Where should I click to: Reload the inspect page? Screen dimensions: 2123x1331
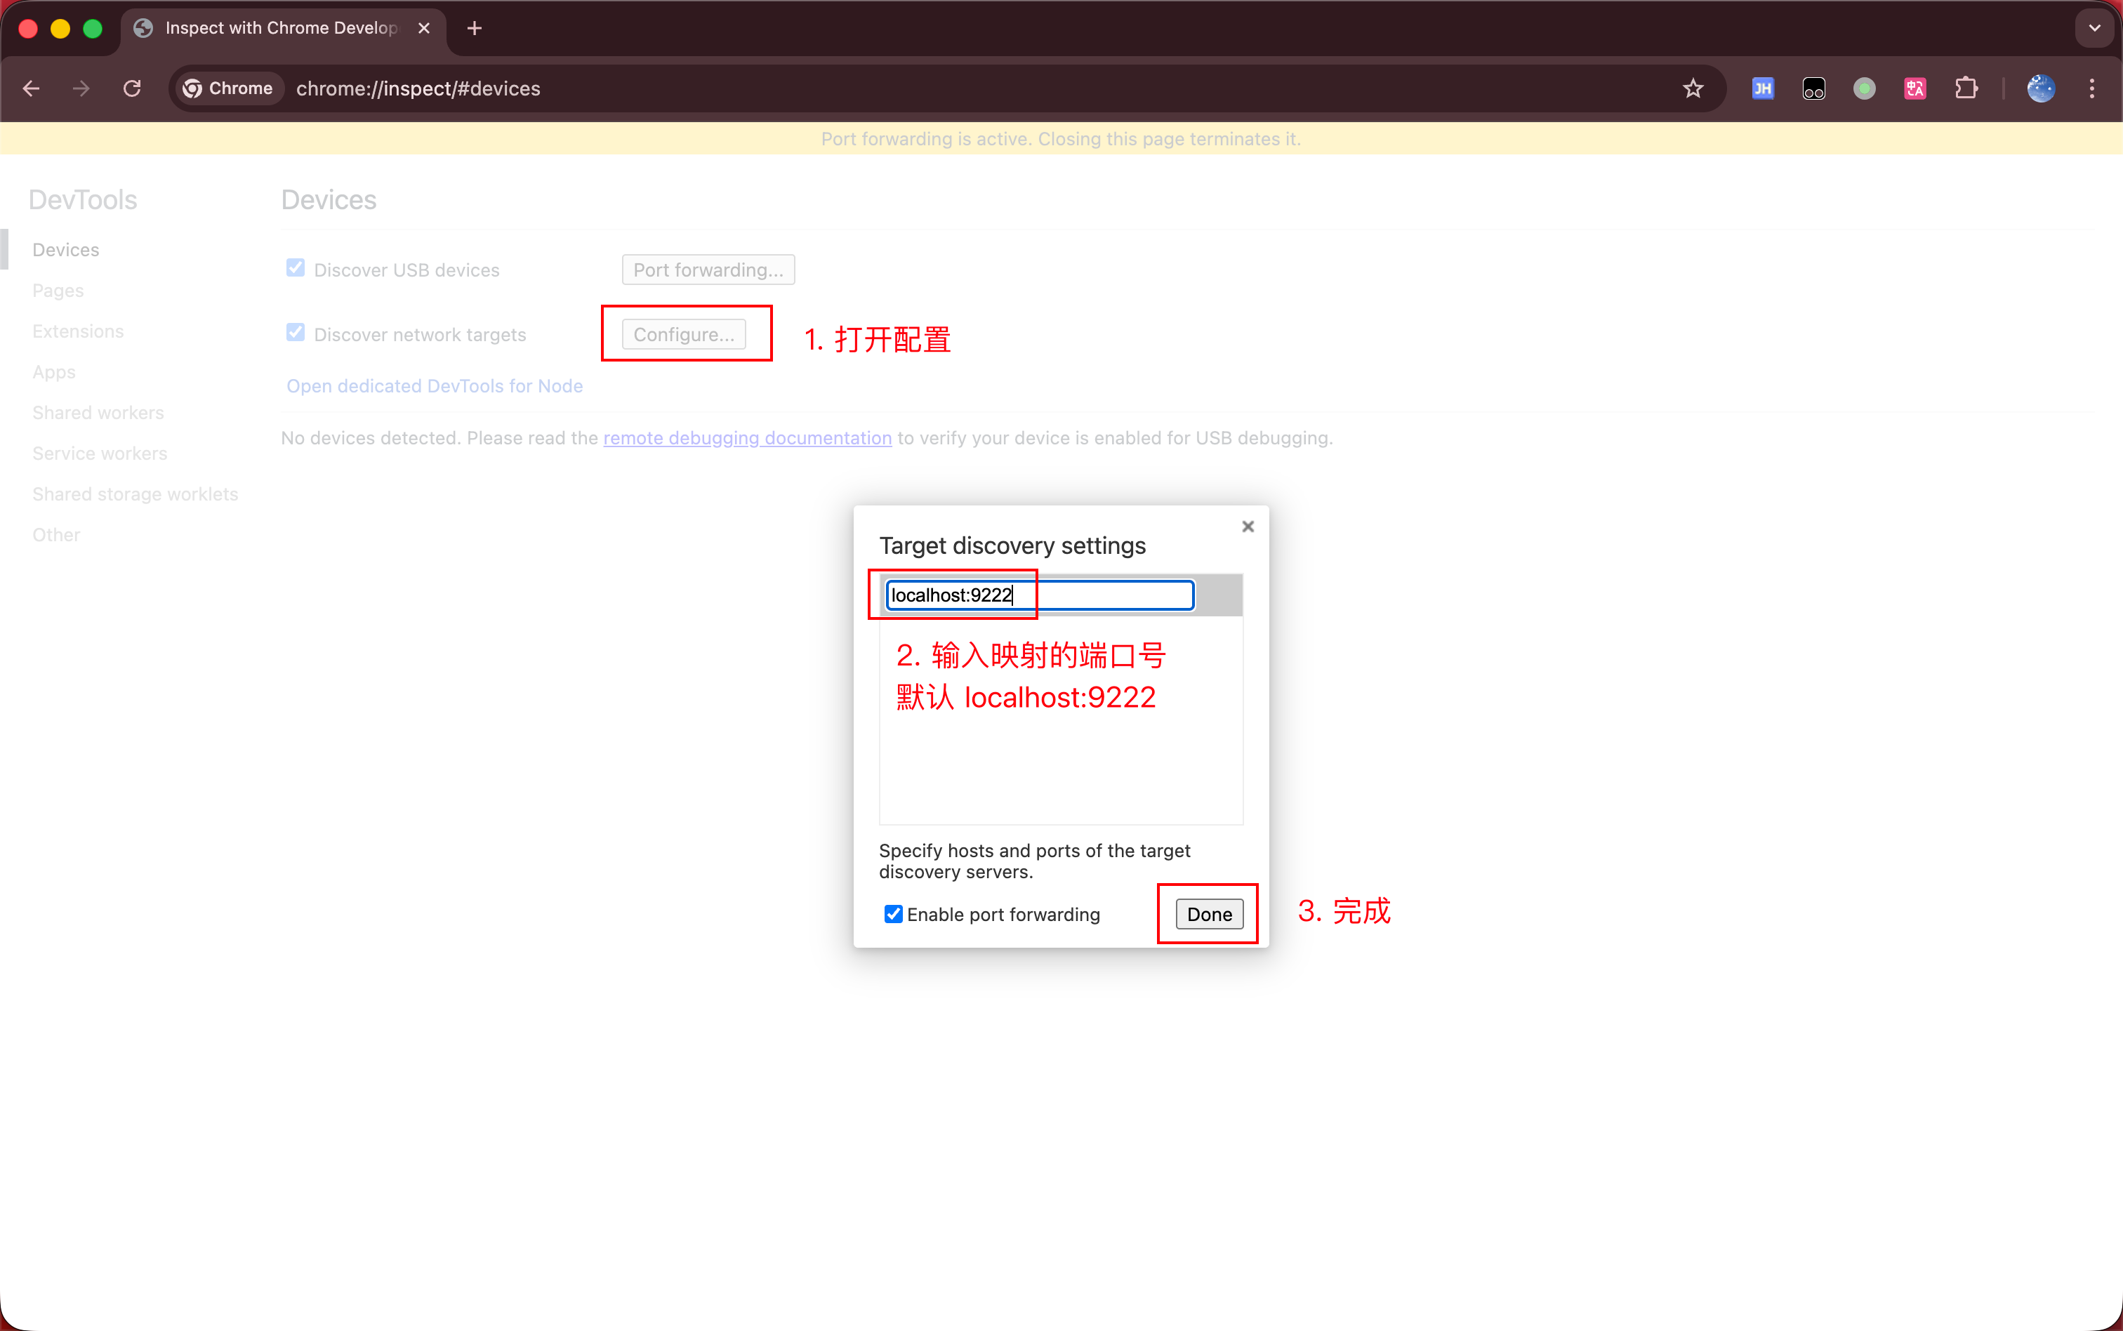132,88
